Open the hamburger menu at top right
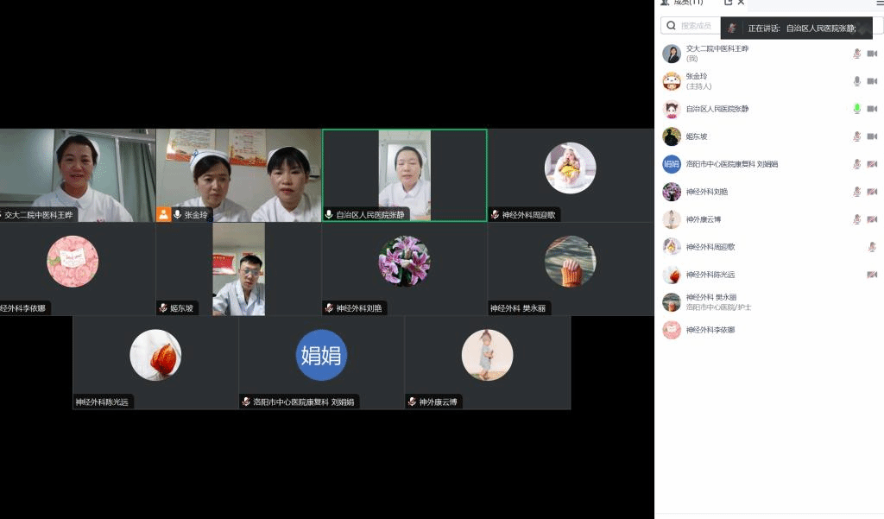The height and width of the screenshot is (519, 884). pyautogui.click(x=877, y=3)
